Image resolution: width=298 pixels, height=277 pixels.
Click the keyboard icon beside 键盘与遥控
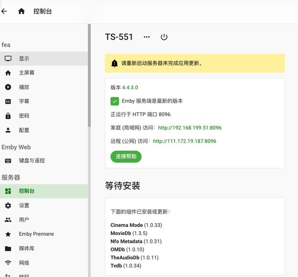point(8,161)
